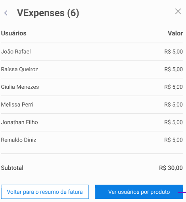Click the Valor column header

(x=175, y=33)
